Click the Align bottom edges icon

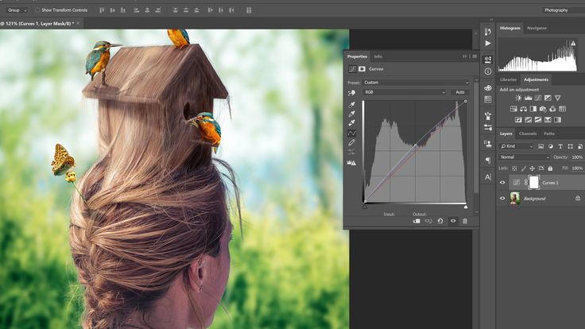coord(122,10)
